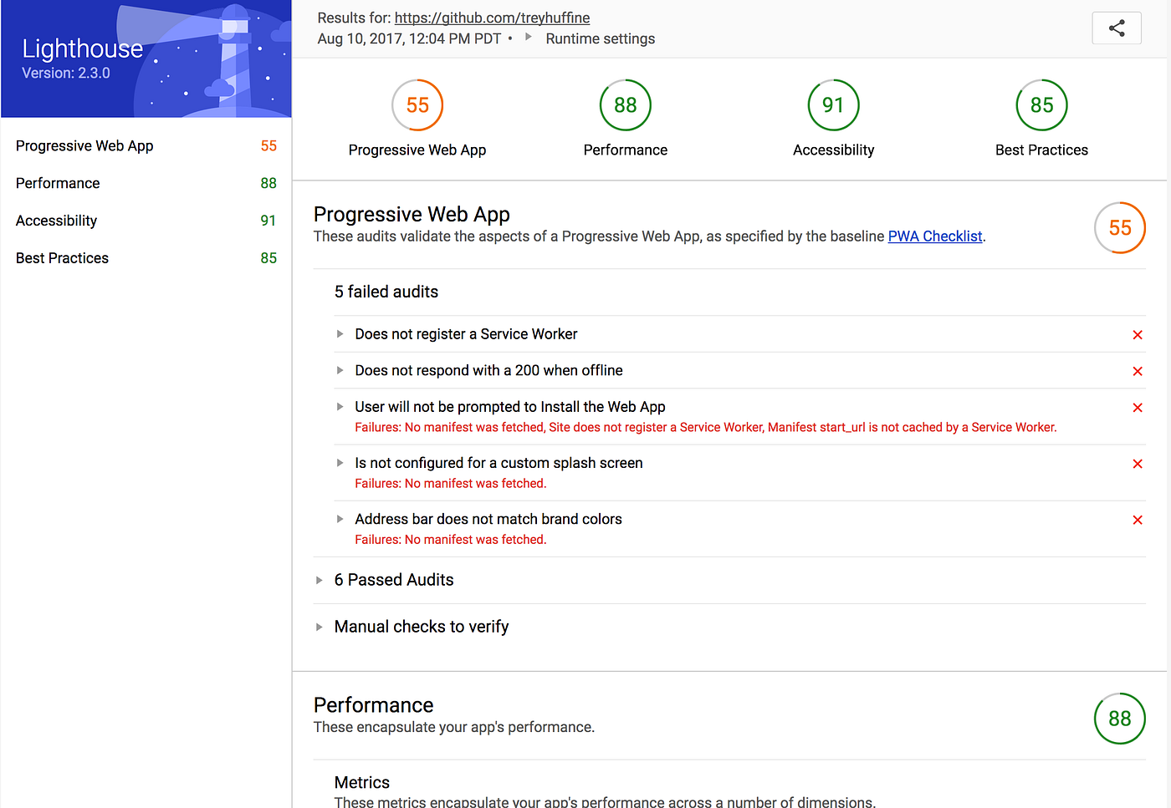Screen dimensions: 1171x808
Task: Click the red X beside offline 200 audit
Action: (x=1138, y=370)
